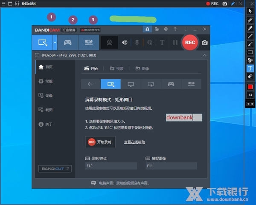Open the General (常规) settings section
The image size is (256, 205).
click(55, 81)
